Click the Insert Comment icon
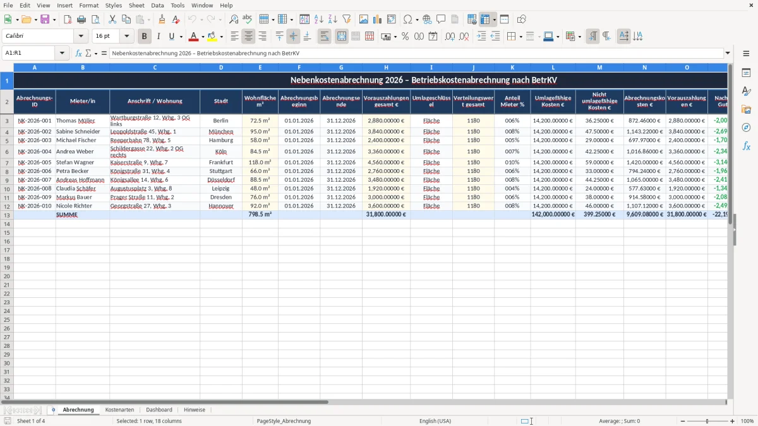This screenshot has height=426, width=758. pyautogui.click(x=441, y=20)
